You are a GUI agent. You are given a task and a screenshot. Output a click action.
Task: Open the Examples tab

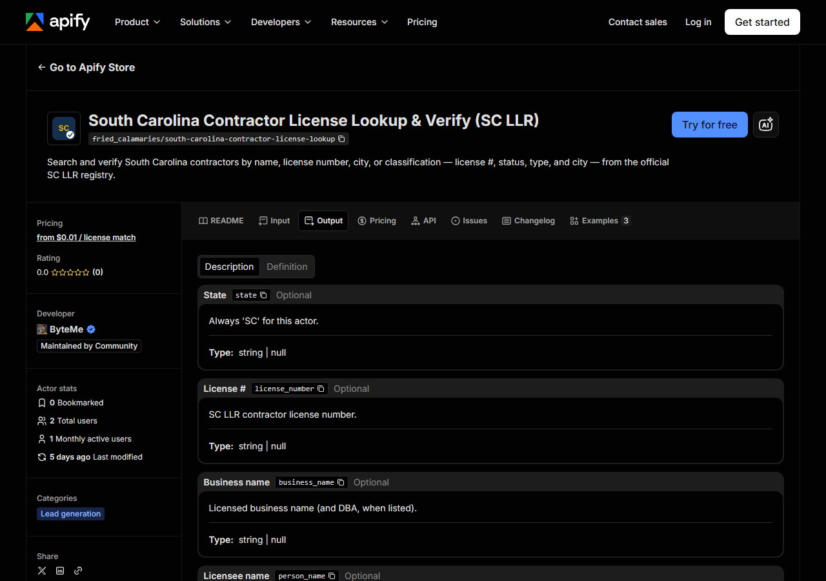pos(600,221)
